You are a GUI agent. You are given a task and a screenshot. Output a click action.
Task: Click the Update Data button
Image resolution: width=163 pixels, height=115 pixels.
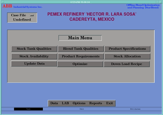pyautogui.click(x=34, y=64)
